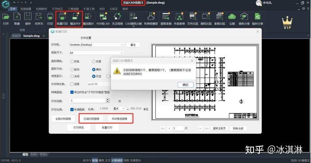Toggle 对象捕捉 in status bar
This screenshot has width=311, height=163.
117,160
